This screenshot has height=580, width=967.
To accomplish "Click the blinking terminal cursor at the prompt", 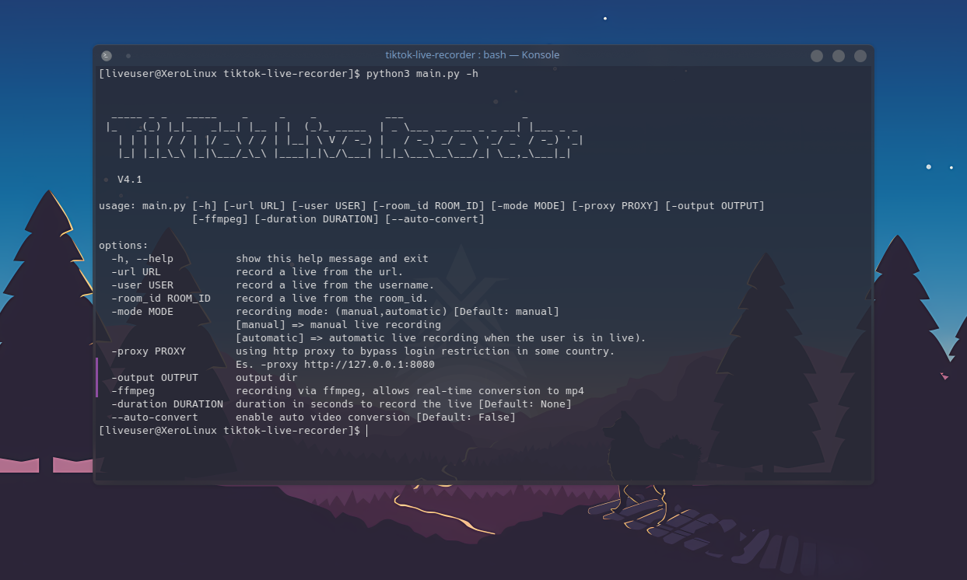I will (365, 430).
